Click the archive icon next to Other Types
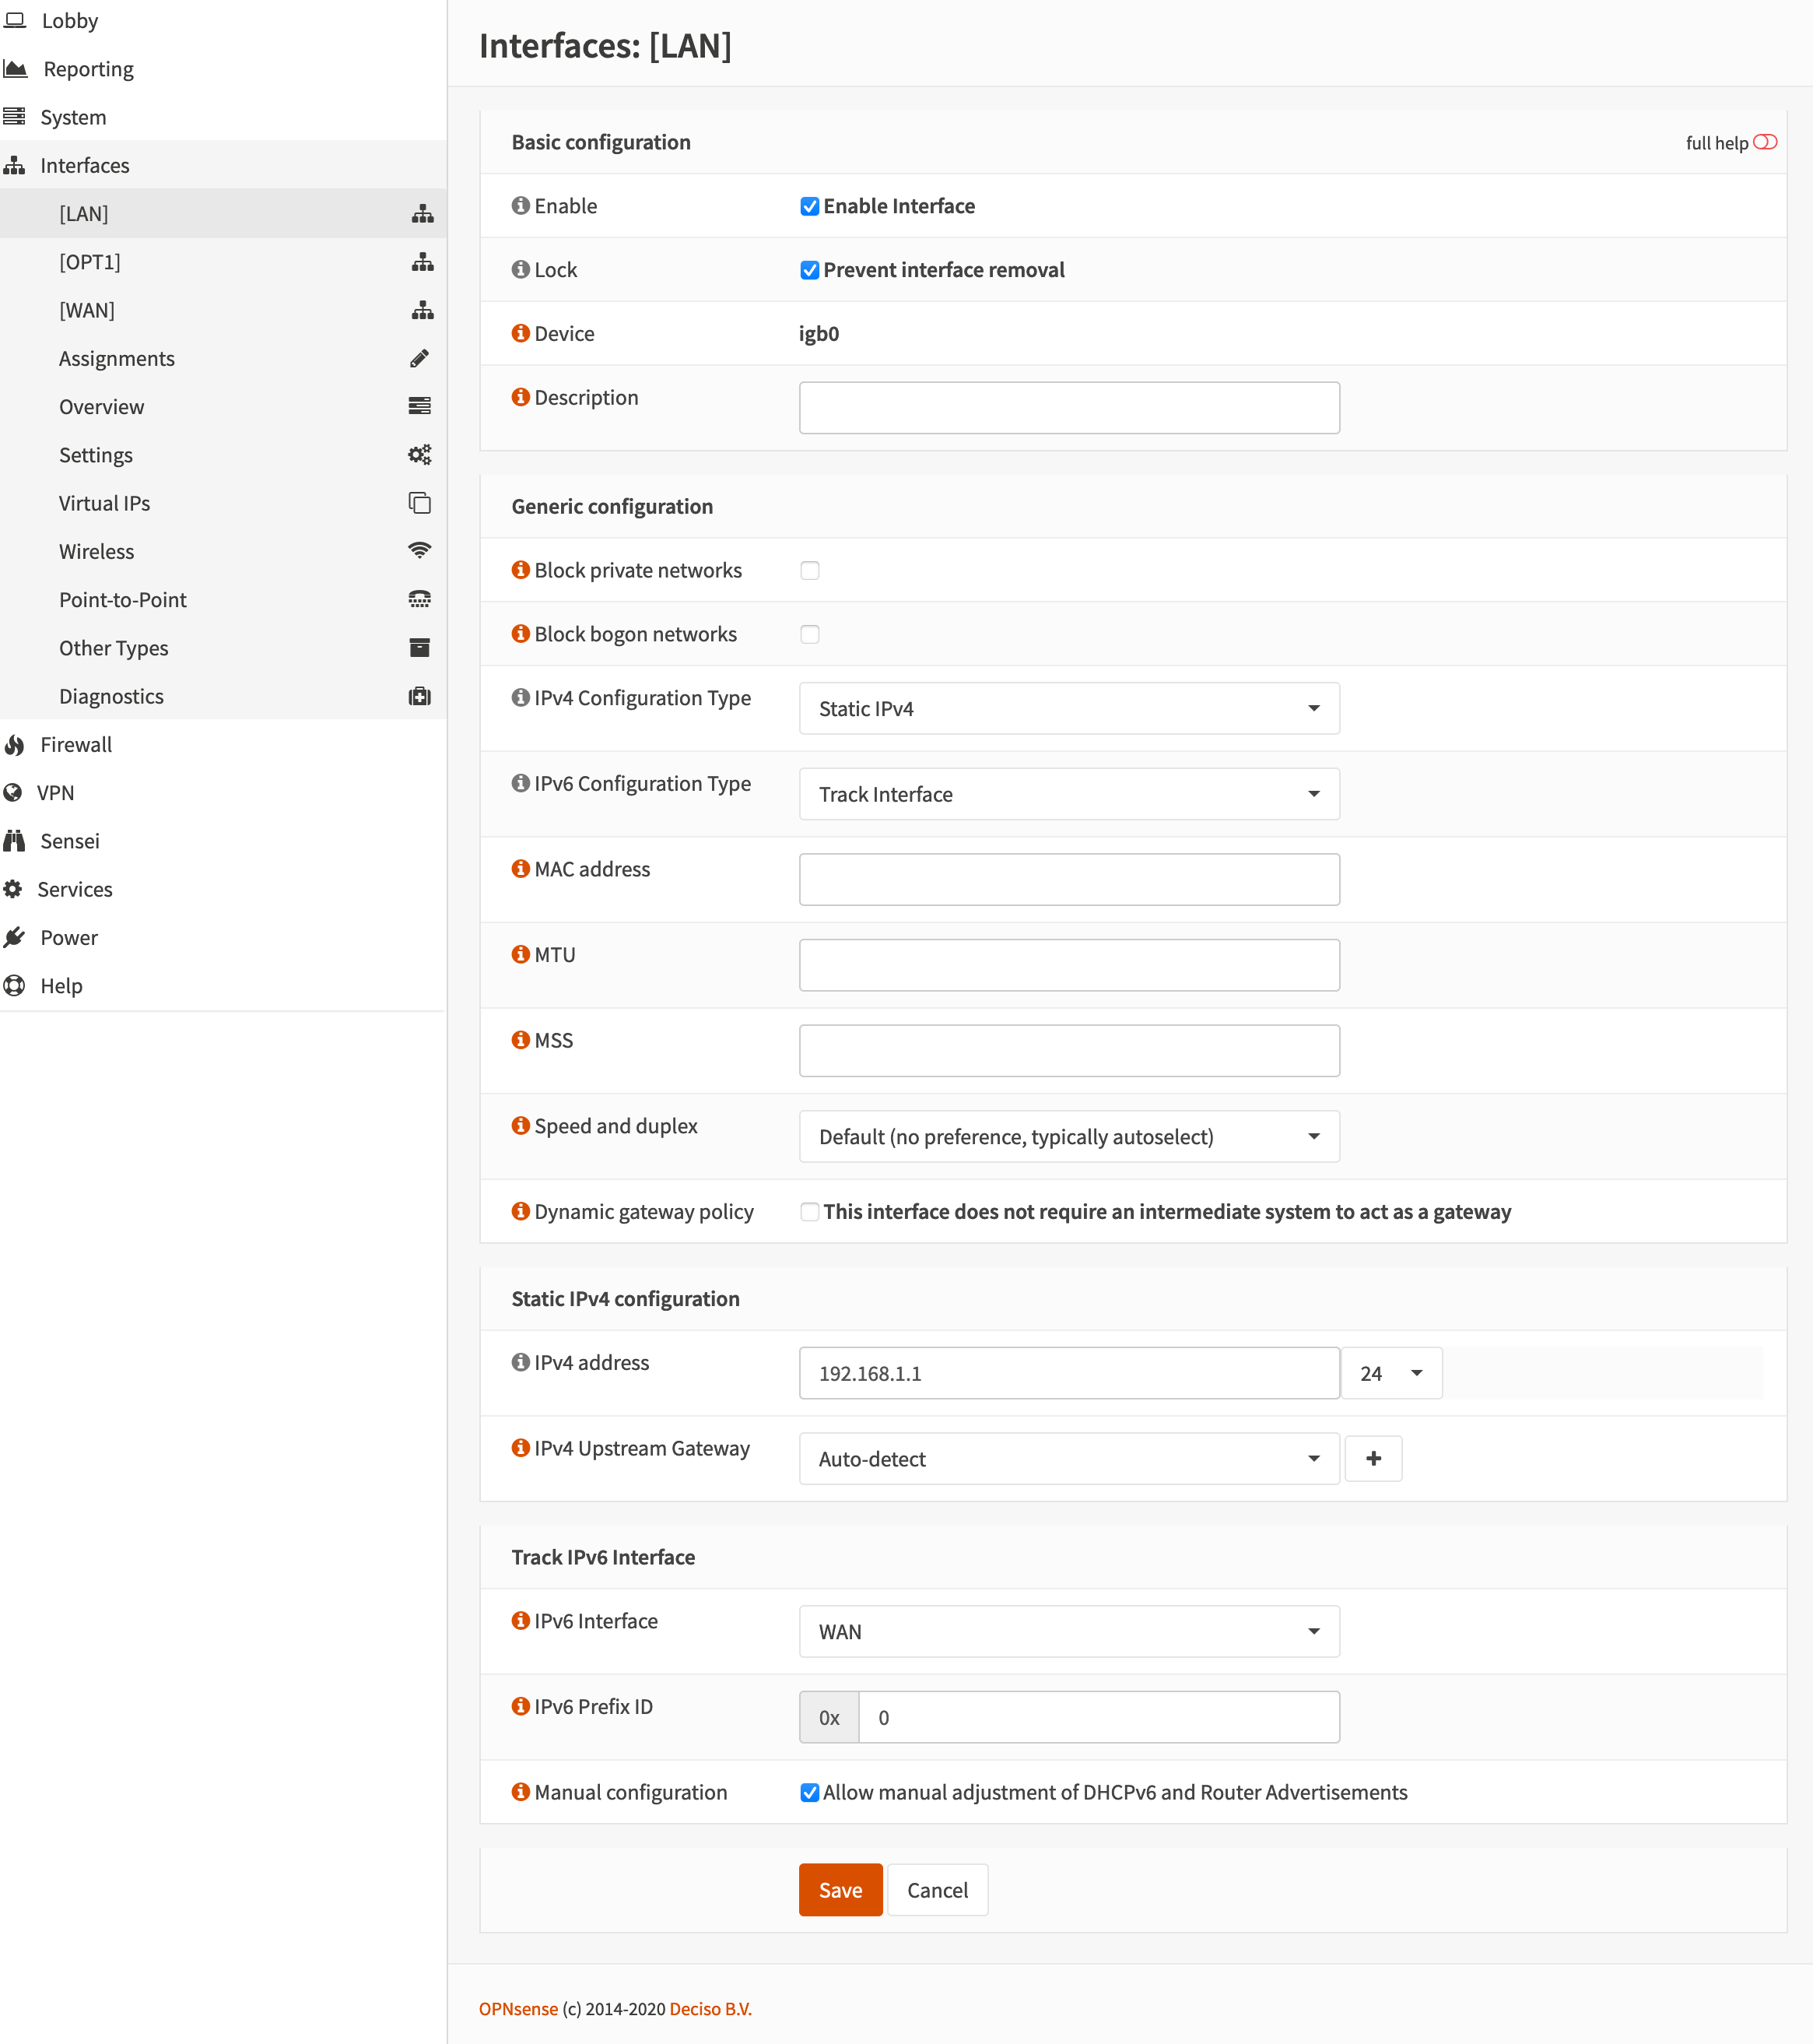The image size is (1813, 2044). 419,648
